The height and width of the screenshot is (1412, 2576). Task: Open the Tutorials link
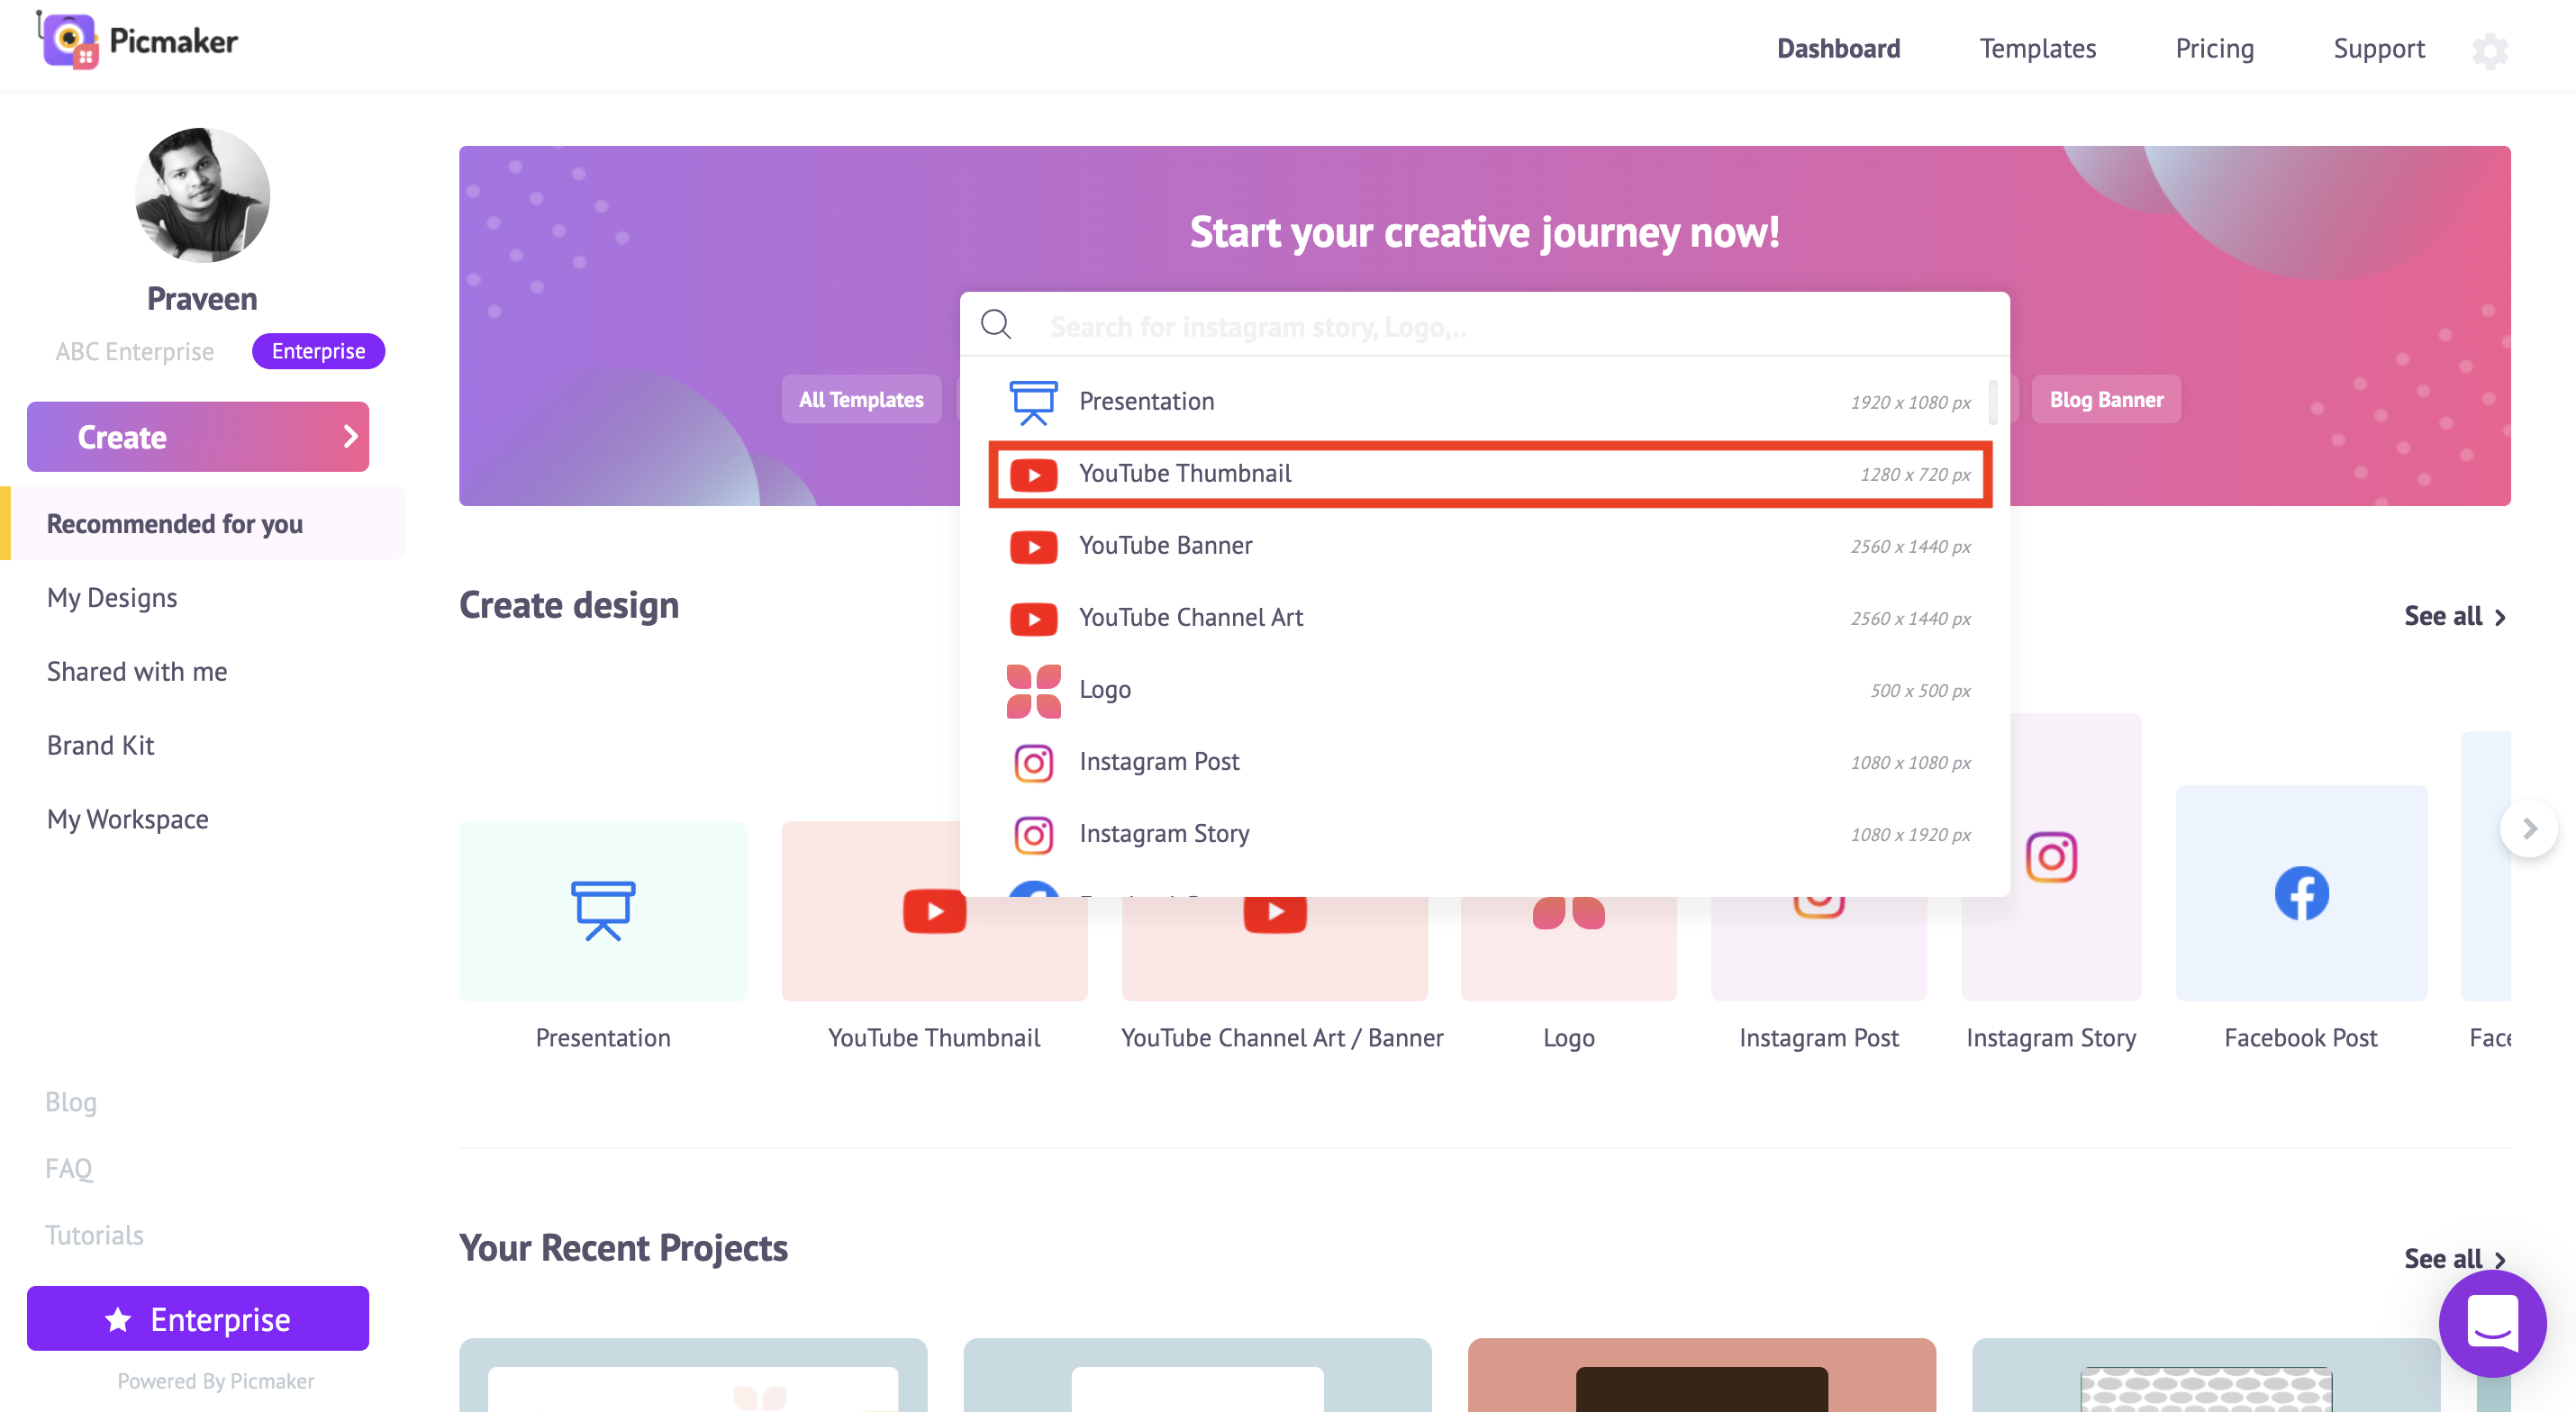tap(94, 1235)
